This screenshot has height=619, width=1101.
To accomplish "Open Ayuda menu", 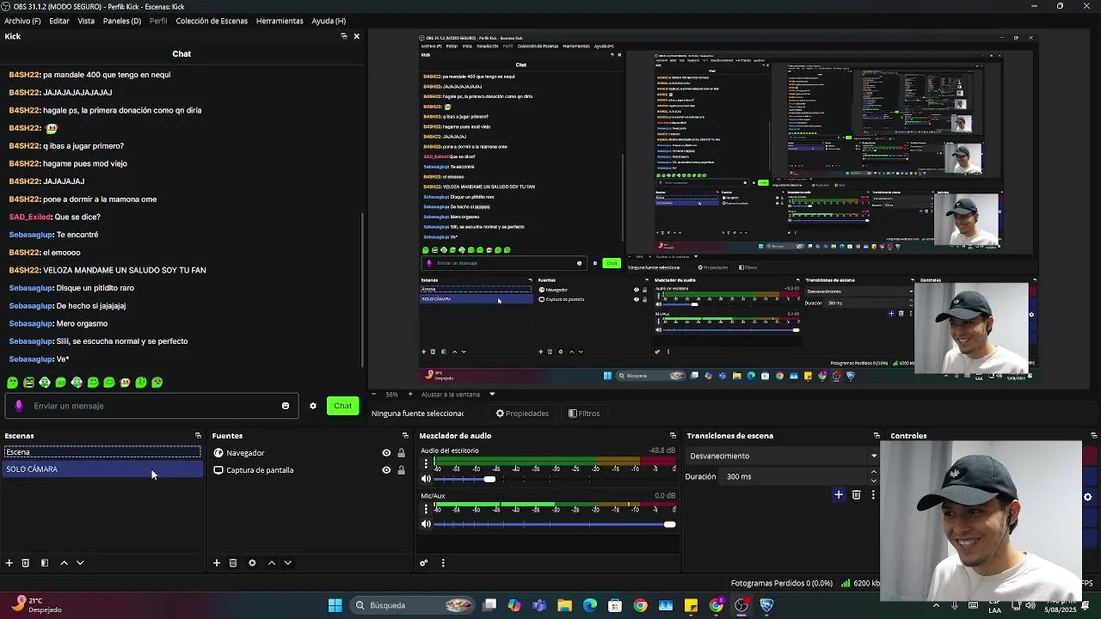I will point(329,21).
